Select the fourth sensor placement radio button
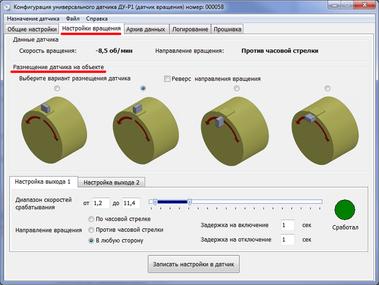 (x=327, y=89)
